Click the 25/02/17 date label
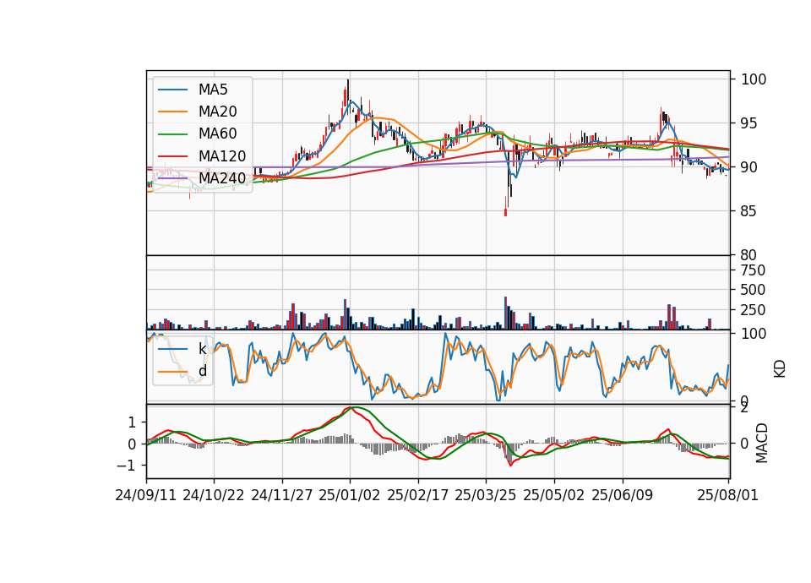Screen dimensions: 811x583 click(418, 495)
